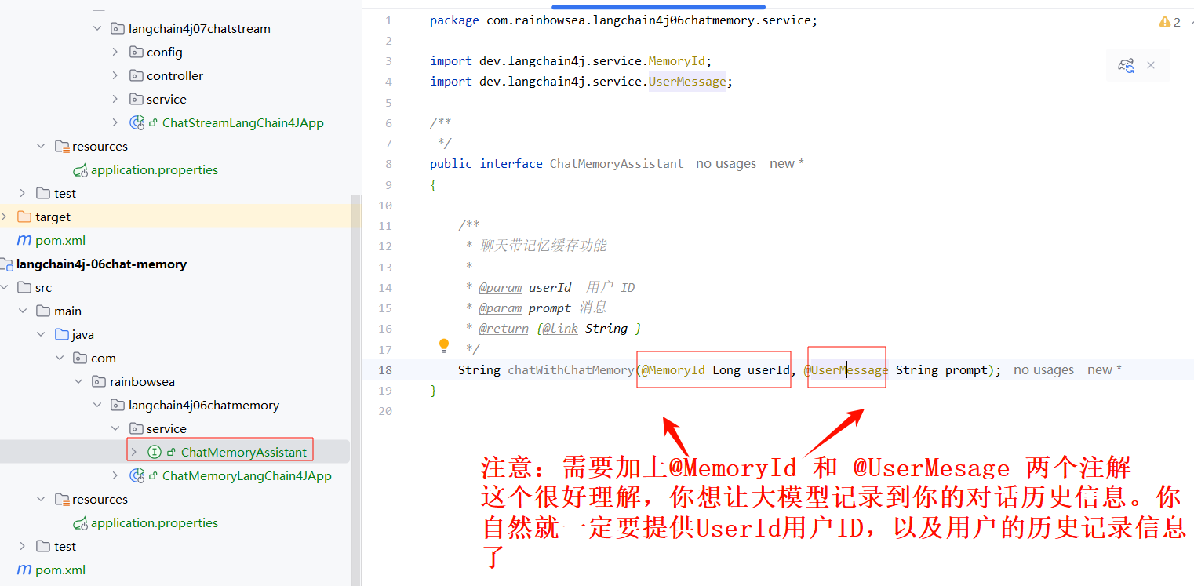Collapse the rainbowsea package node
This screenshot has height=586, width=1194.
(x=78, y=382)
